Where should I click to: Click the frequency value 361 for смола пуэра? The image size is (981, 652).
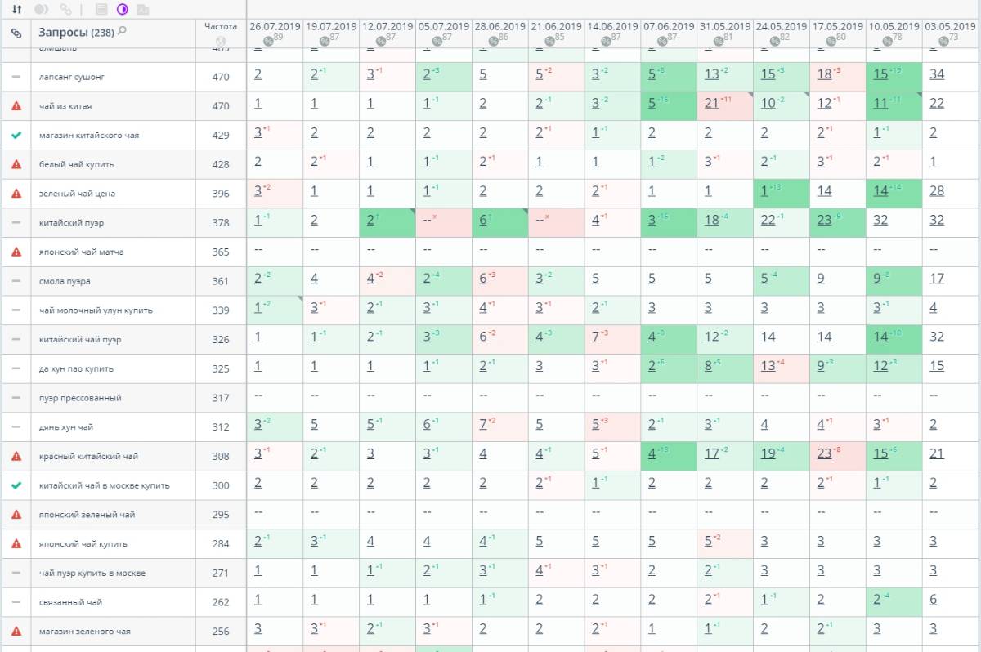click(221, 281)
